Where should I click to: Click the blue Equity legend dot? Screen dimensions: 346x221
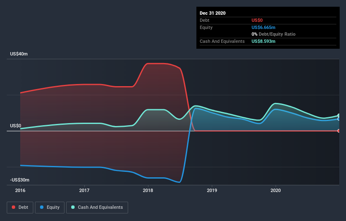(x=42, y=207)
